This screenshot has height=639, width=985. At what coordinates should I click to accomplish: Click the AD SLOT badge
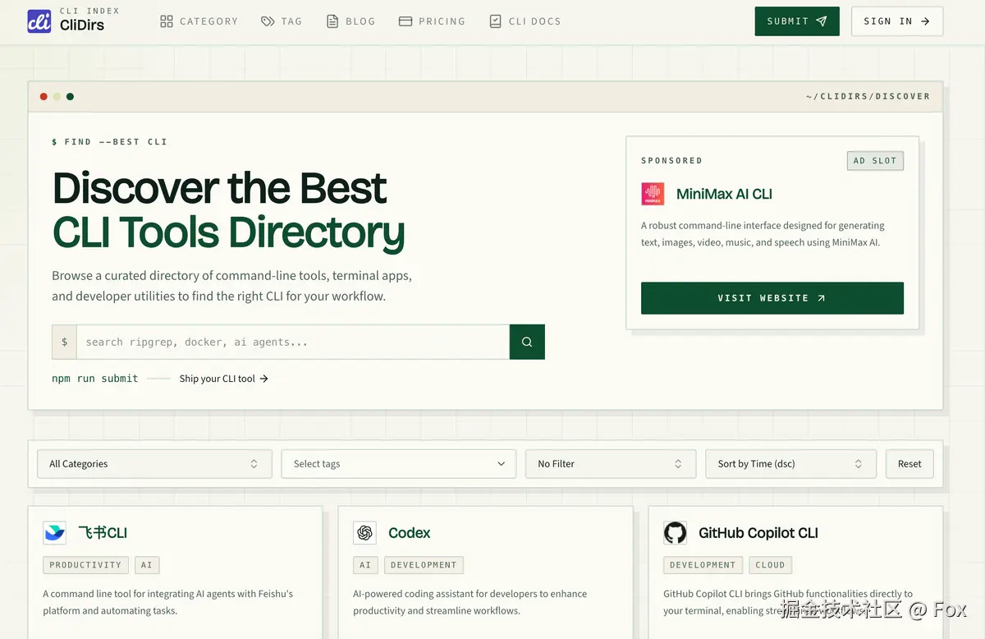point(875,160)
